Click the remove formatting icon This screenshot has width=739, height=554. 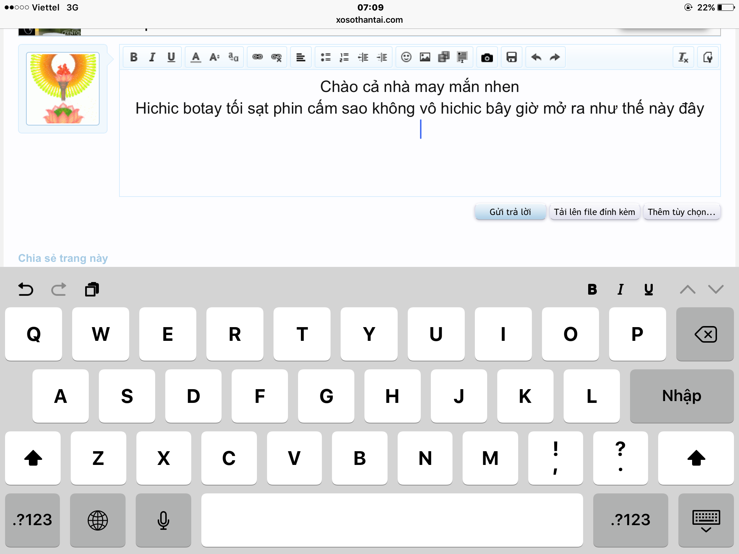(683, 57)
